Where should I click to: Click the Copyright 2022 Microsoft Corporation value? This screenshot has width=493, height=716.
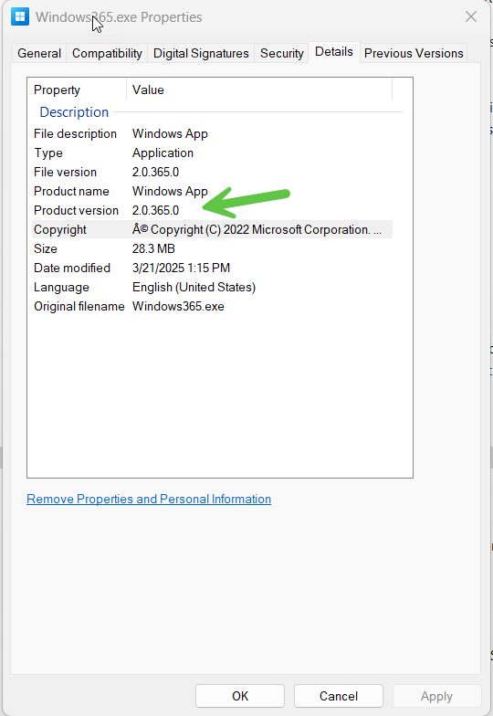(x=257, y=230)
